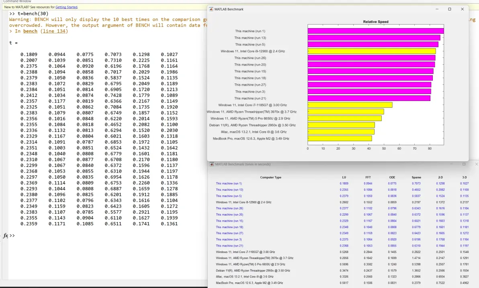Screen dimensions: 479x288
Task: Select the Relative Speed chart title
Action: coord(375,22)
